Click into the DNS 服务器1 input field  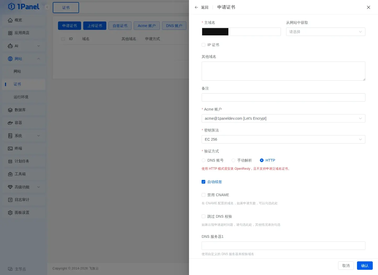[283, 246]
